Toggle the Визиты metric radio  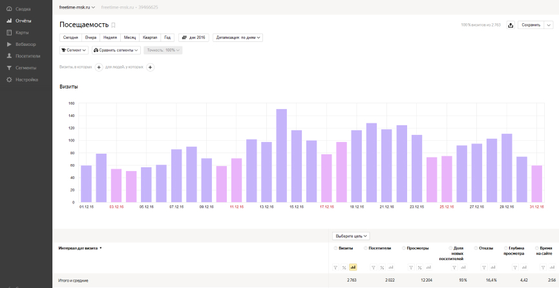coord(335,248)
